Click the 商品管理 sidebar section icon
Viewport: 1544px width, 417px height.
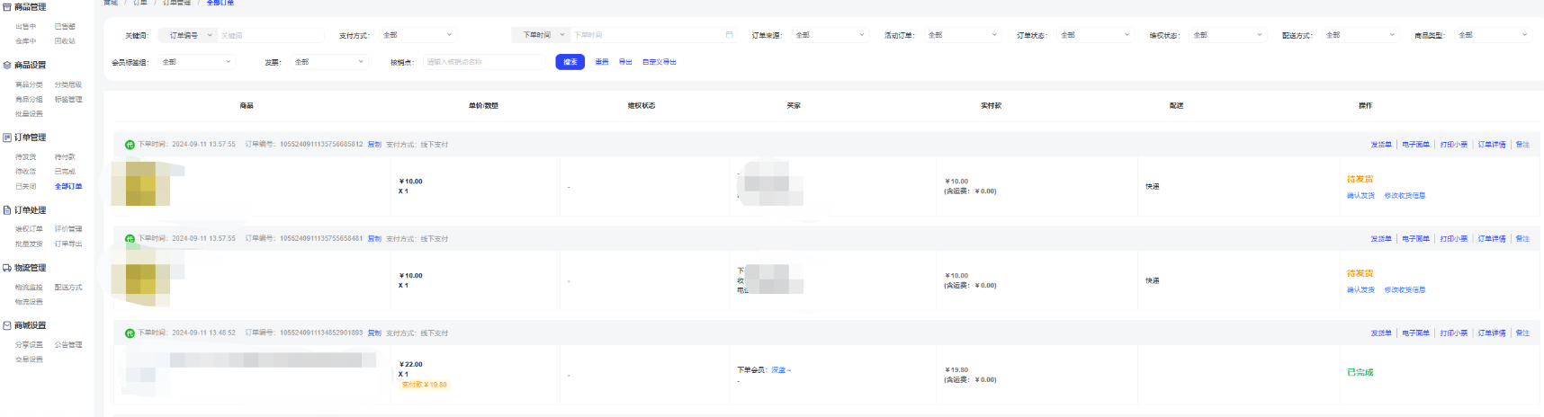(x=7, y=7)
